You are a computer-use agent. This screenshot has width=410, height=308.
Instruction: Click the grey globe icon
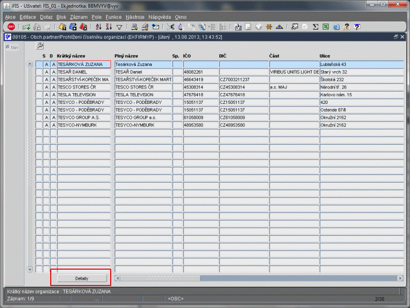[x=258, y=27]
